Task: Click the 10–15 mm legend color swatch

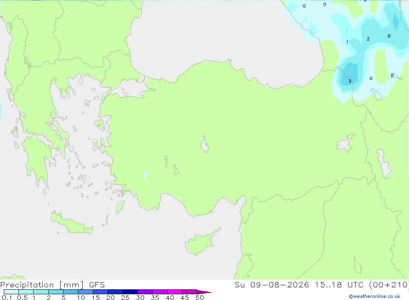Action: click(x=85, y=292)
